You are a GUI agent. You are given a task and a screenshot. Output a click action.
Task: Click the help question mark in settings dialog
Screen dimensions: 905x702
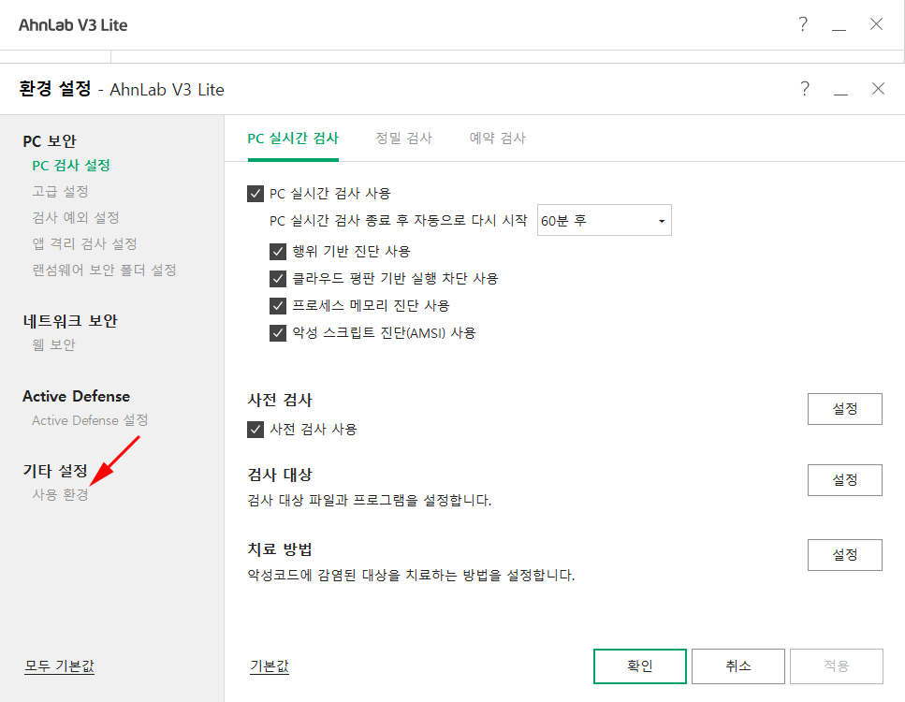(x=805, y=89)
